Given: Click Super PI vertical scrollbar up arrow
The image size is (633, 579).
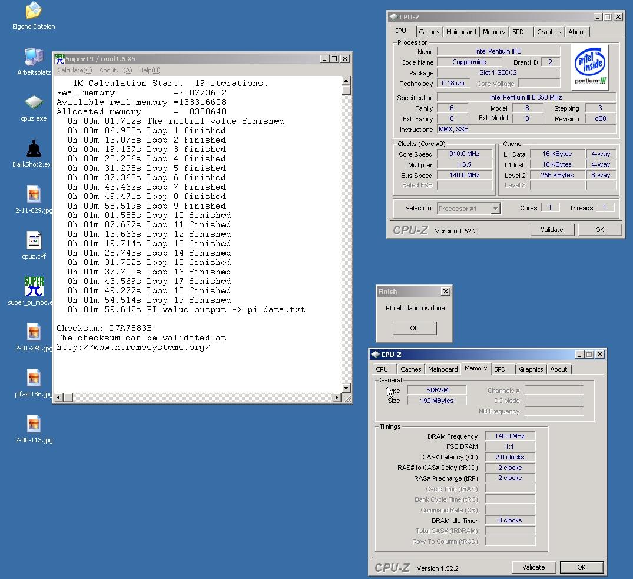Looking at the screenshot, I should click(346, 81).
